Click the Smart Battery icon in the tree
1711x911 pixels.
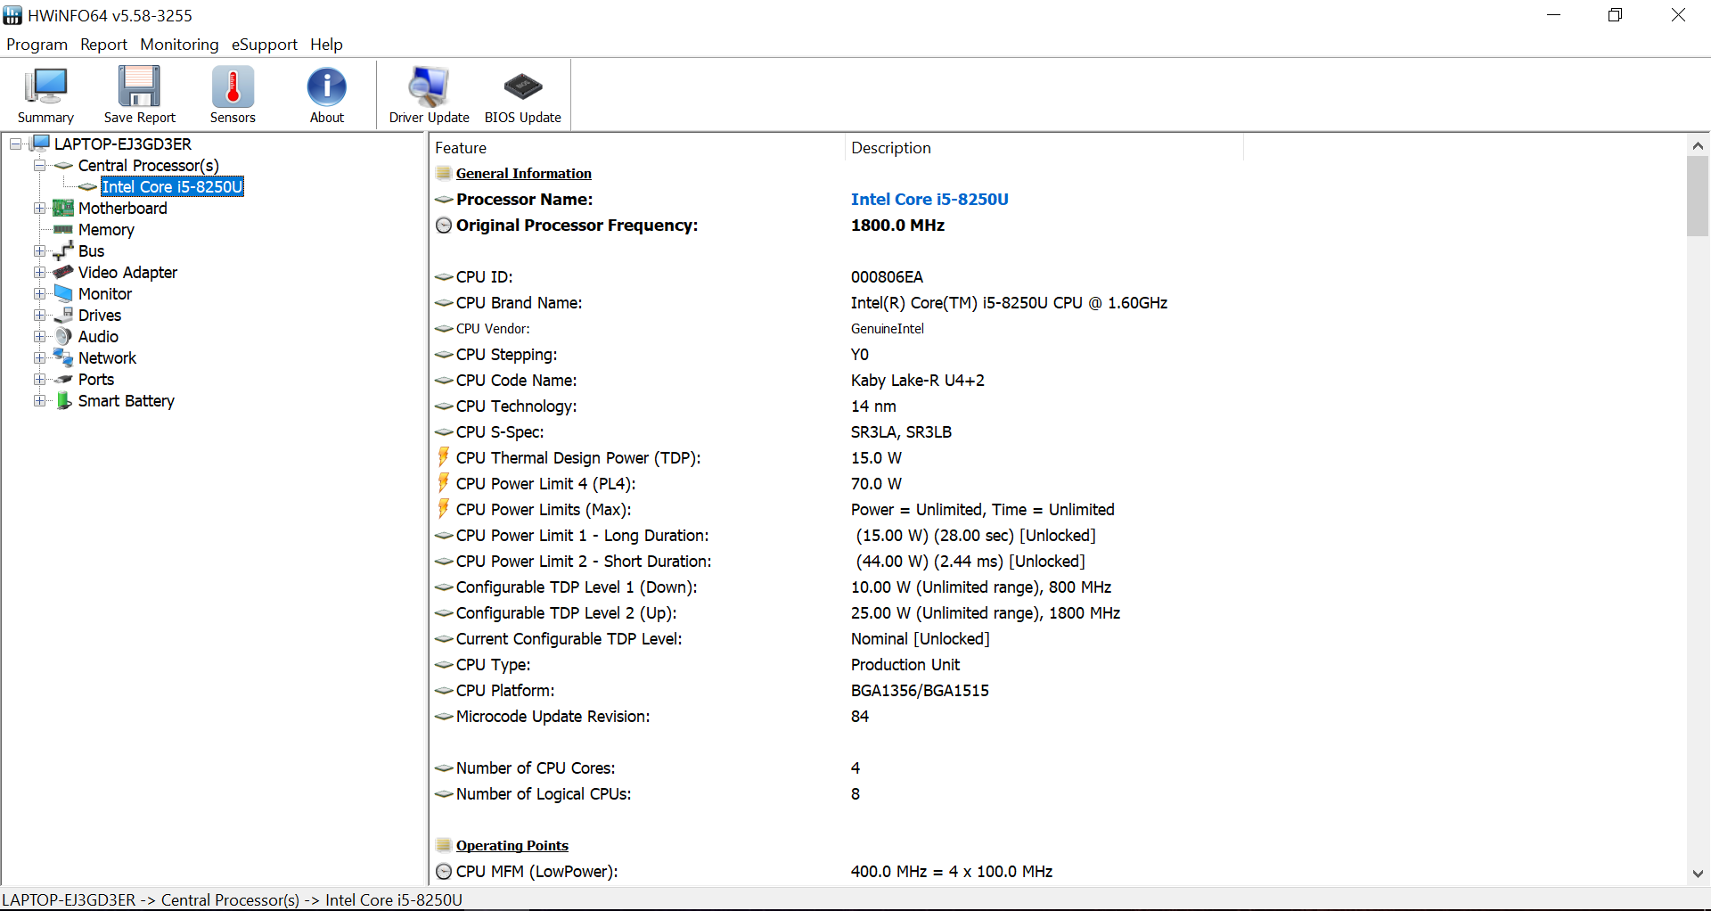(x=63, y=400)
